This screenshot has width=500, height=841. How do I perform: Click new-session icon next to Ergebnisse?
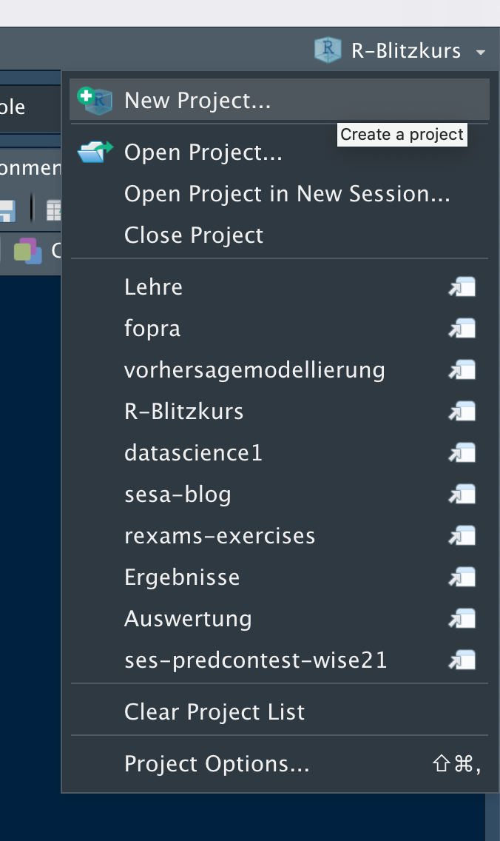point(462,577)
